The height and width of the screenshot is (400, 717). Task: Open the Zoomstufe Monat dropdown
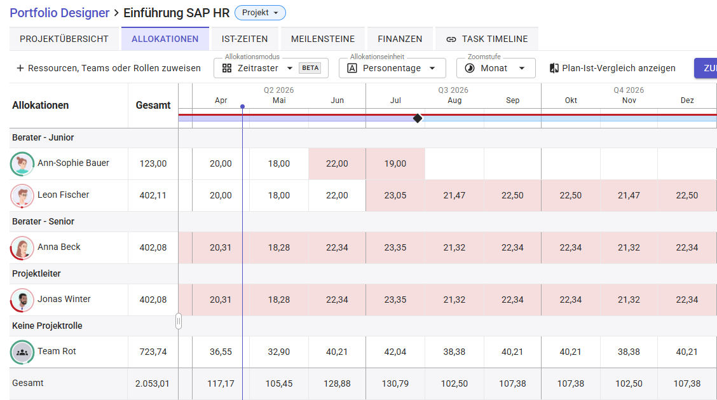tap(496, 68)
